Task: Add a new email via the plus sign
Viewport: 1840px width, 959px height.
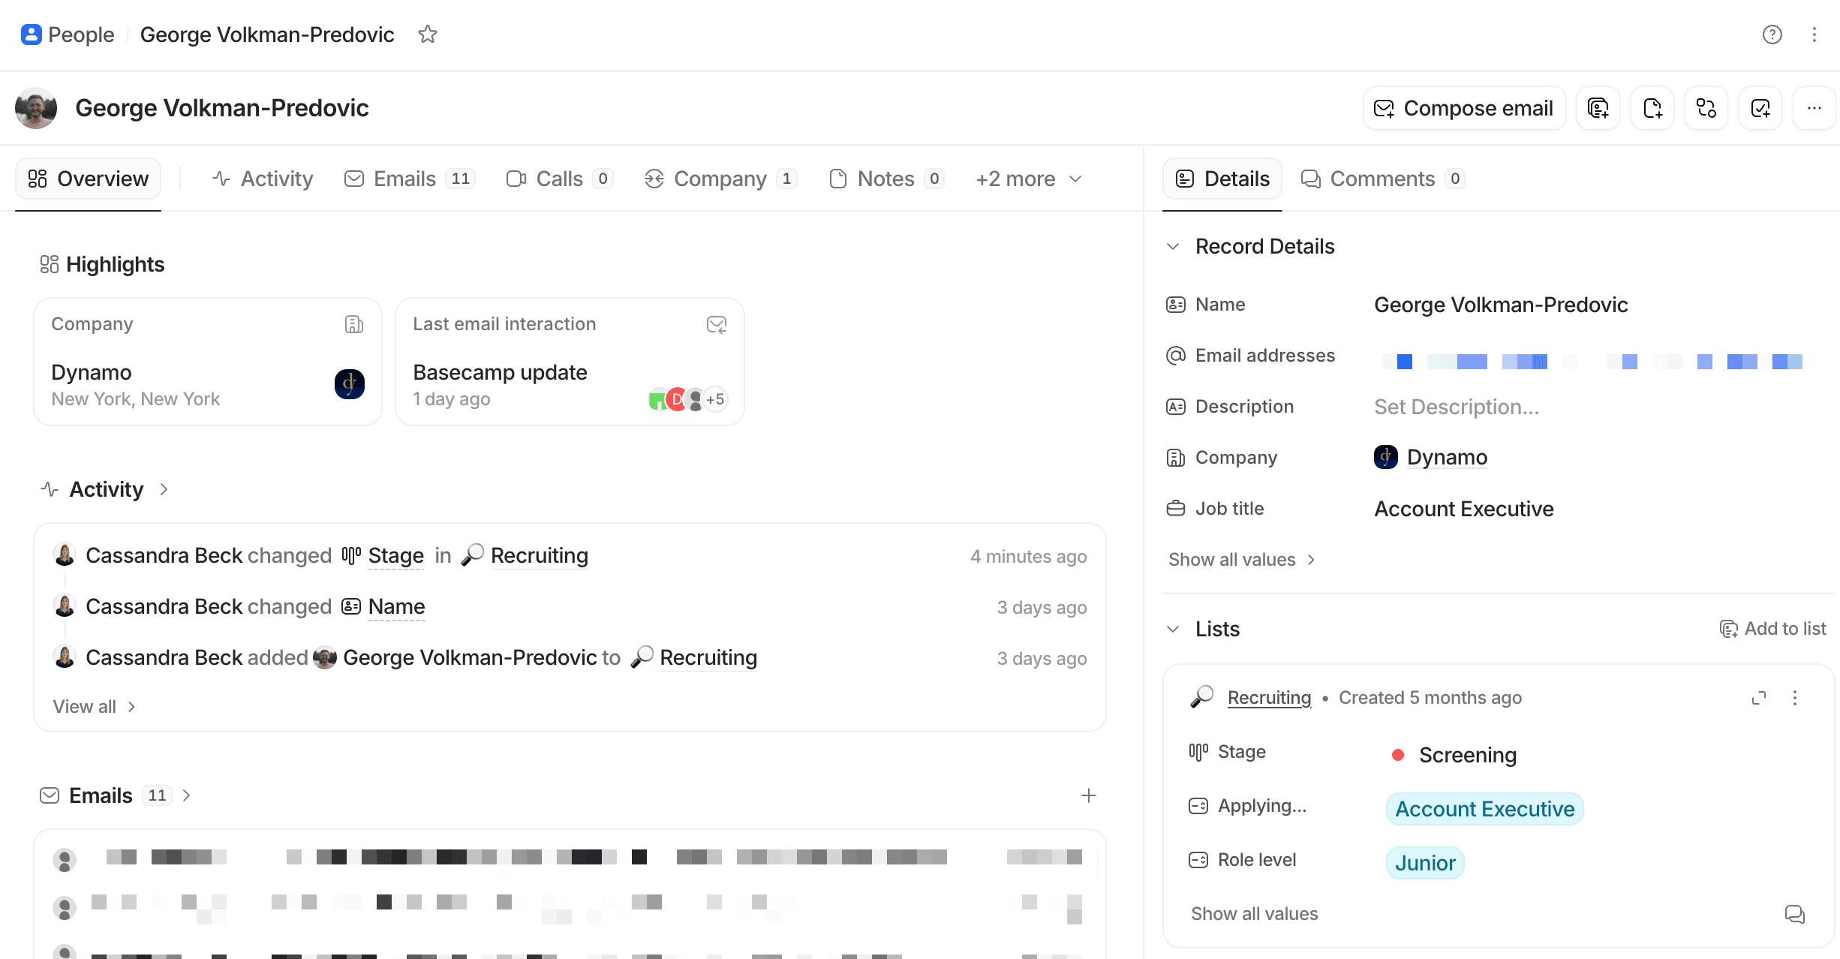Action: tap(1089, 795)
